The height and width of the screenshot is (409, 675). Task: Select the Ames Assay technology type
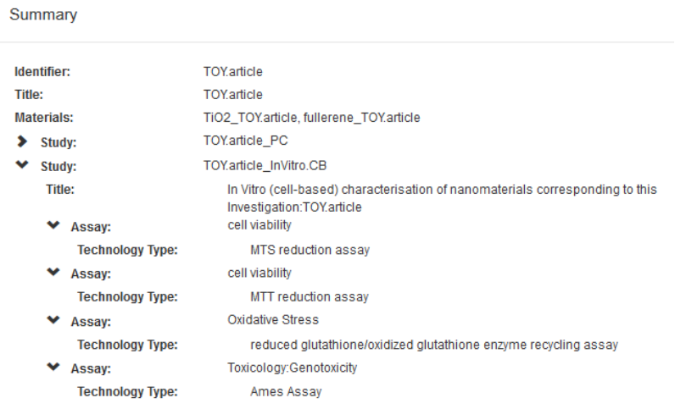286,392
